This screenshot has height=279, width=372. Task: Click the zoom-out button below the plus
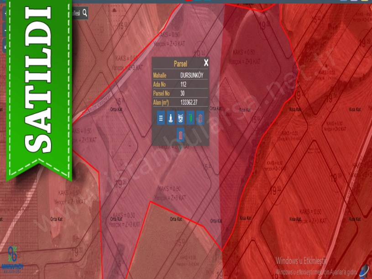(5, 30)
